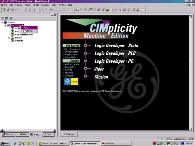Open the Target menu
The width and height of the screenshot is (195, 146).
coord(36,5)
